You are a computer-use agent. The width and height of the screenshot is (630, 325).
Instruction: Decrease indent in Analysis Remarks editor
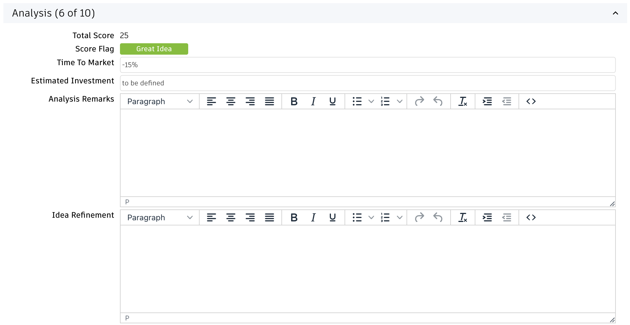point(507,101)
